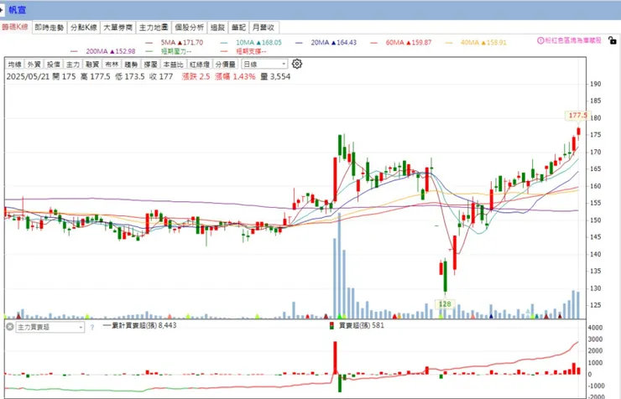The image size is (621, 399).
Task: Toggle the 投信 overlay button
Action: coord(54,64)
